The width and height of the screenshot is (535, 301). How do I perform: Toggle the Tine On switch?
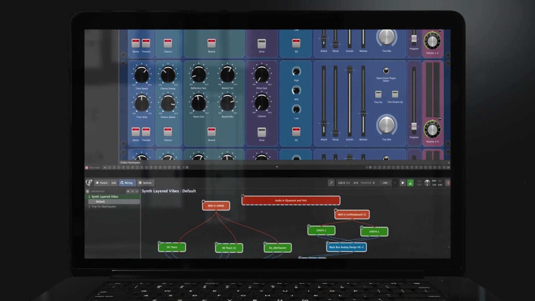378,94
